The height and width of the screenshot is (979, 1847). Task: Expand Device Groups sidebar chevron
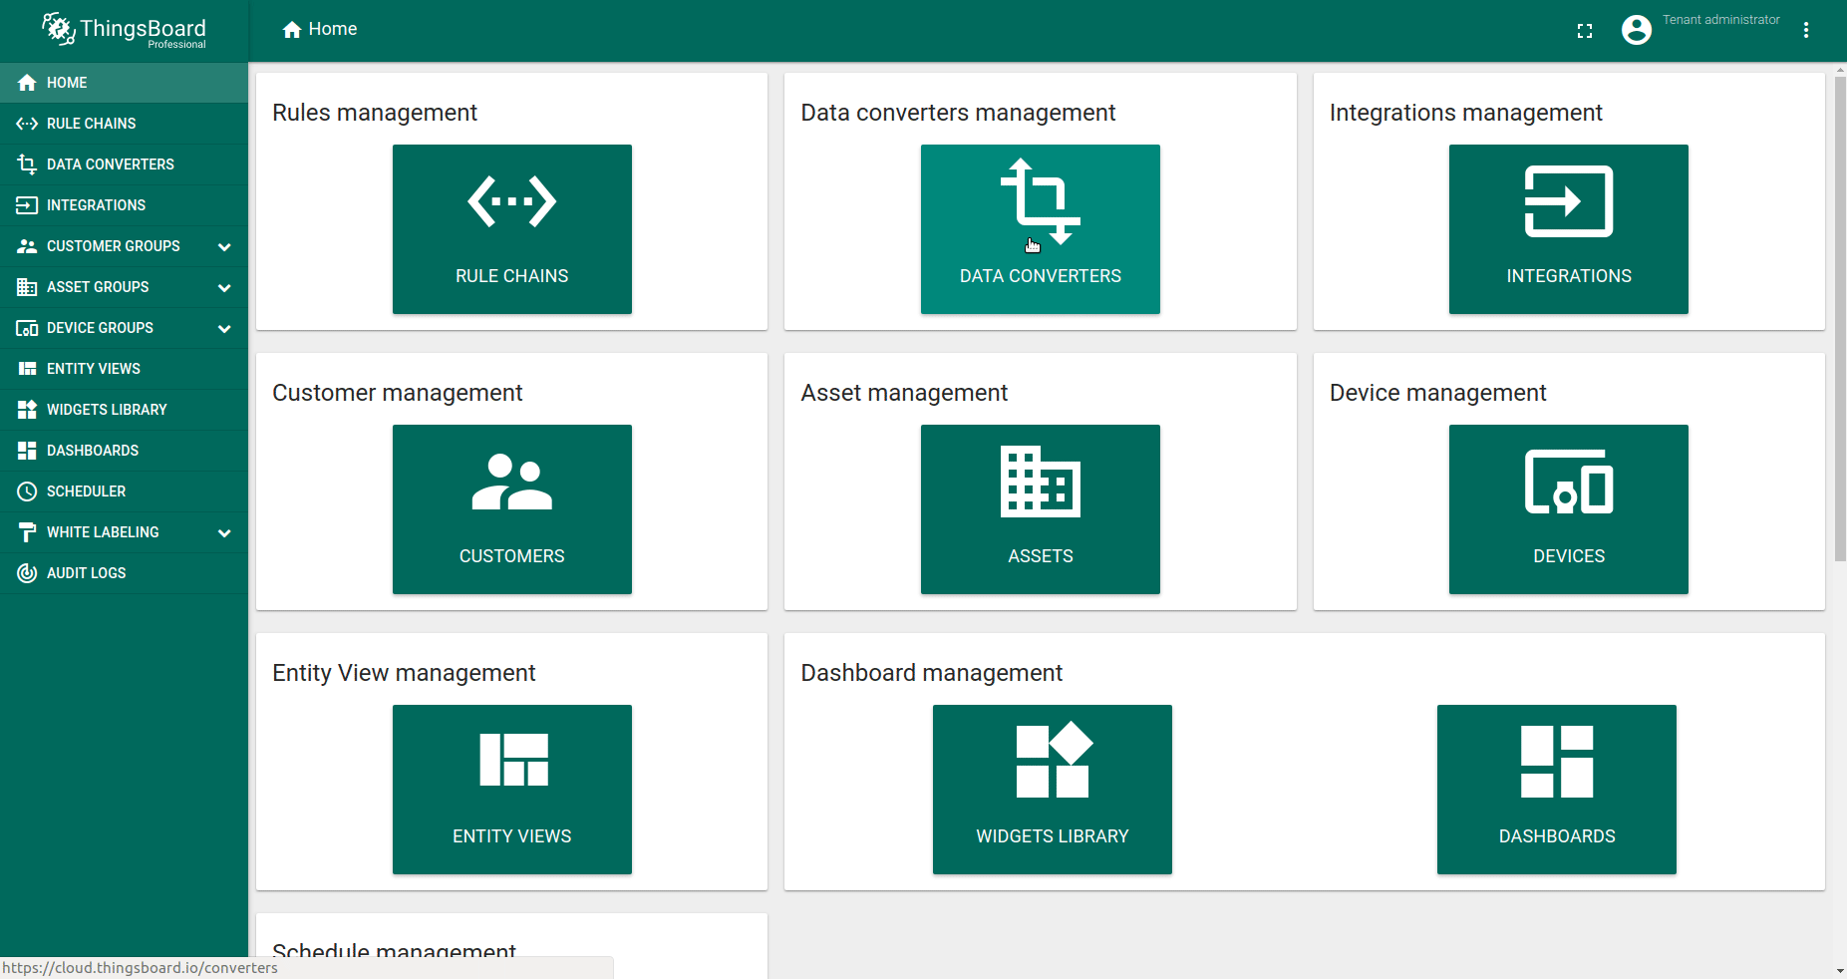pyautogui.click(x=224, y=329)
